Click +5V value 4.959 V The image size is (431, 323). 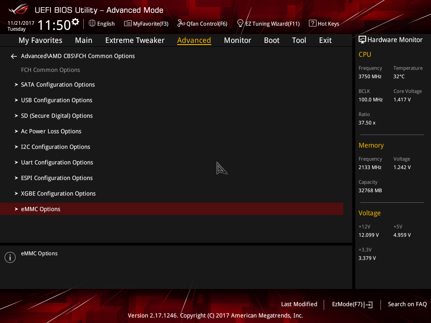[402, 235]
